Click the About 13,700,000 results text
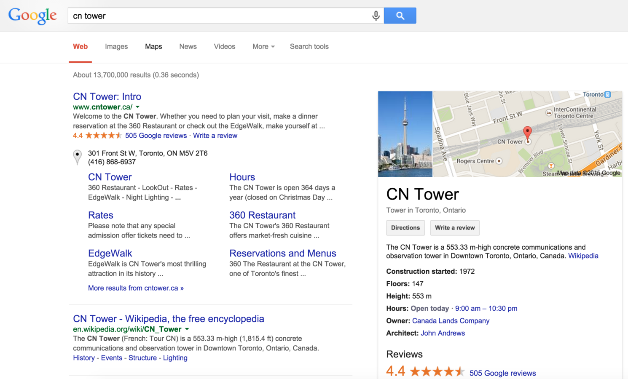The width and height of the screenshot is (628, 379). pos(136,75)
